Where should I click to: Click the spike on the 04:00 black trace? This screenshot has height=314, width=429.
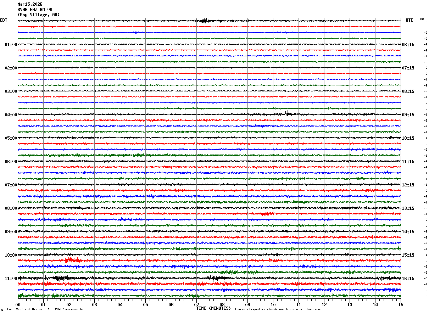pyautogui.click(x=287, y=113)
